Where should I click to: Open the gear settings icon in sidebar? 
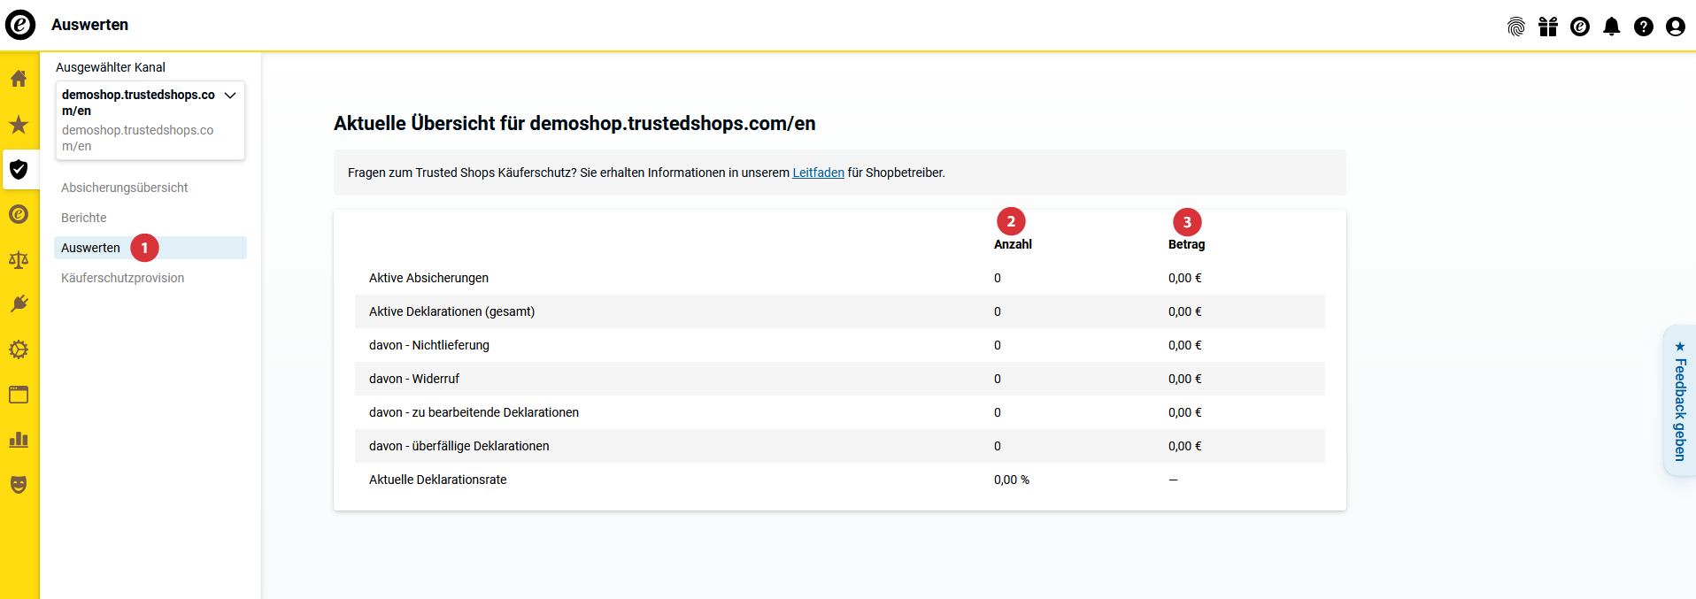(x=19, y=349)
